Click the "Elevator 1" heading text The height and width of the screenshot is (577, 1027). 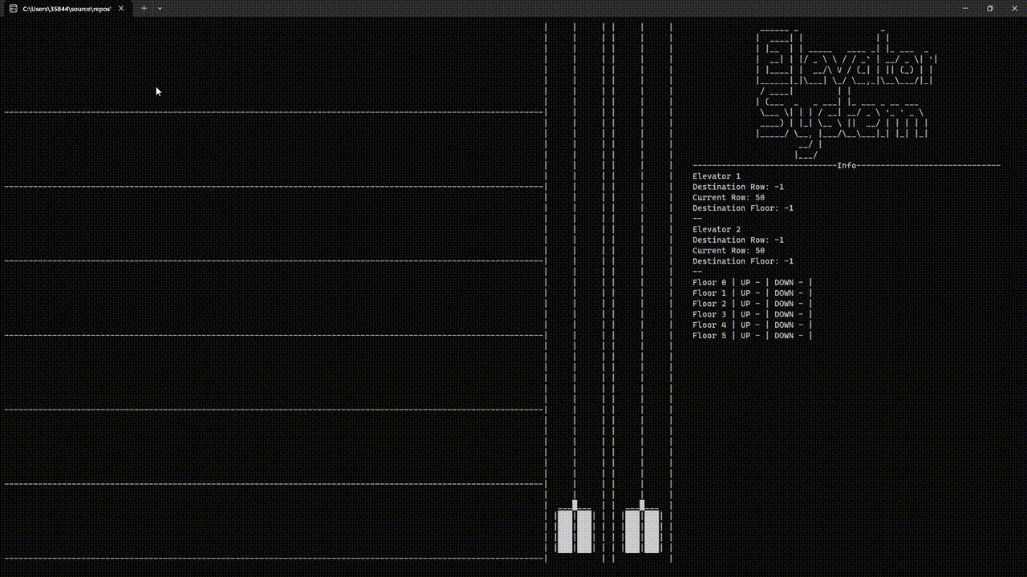pyautogui.click(x=716, y=176)
